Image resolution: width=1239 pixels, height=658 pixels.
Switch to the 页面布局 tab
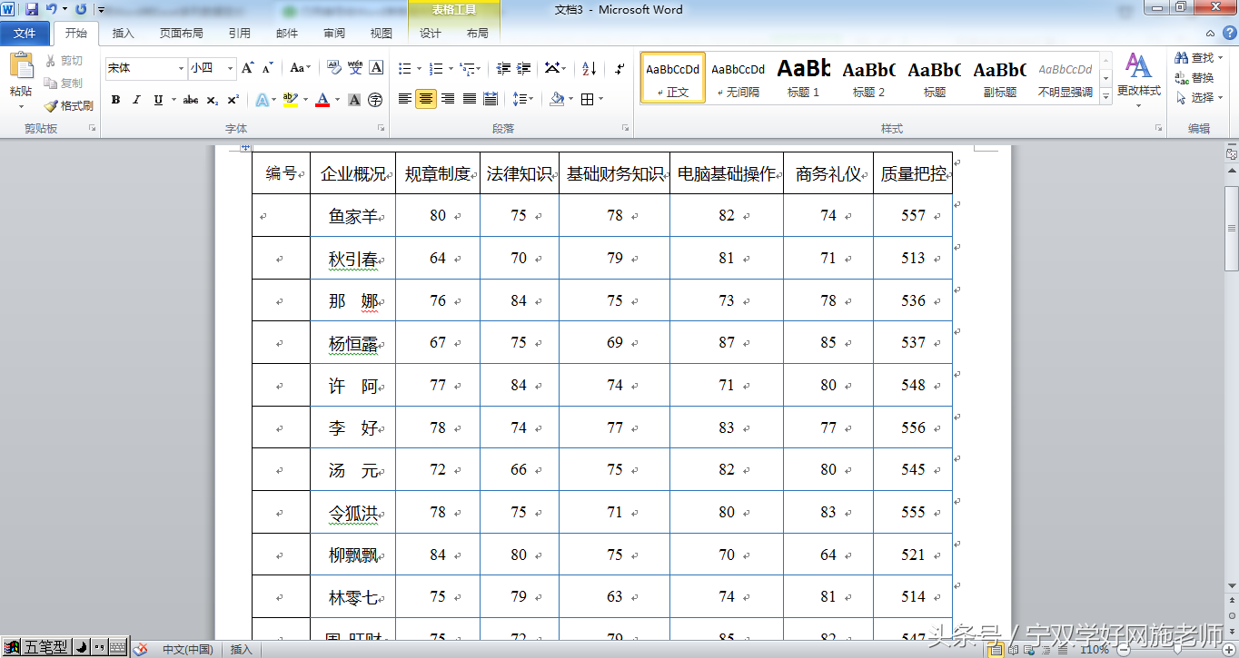[x=182, y=33]
